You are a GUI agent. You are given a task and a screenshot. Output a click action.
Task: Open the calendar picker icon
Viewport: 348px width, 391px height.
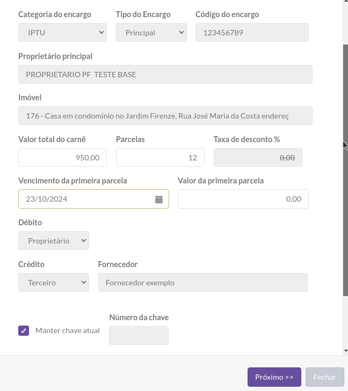pyautogui.click(x=159, y=199)
